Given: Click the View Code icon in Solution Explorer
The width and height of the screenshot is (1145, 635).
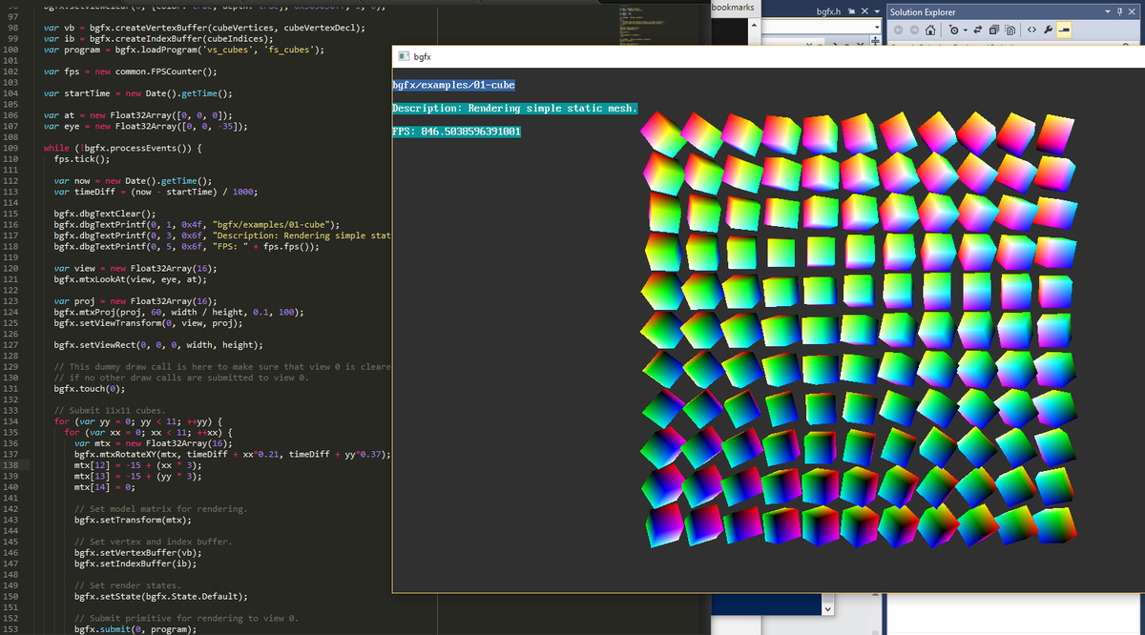Looking at the screenshot, I should [1031, 30].
